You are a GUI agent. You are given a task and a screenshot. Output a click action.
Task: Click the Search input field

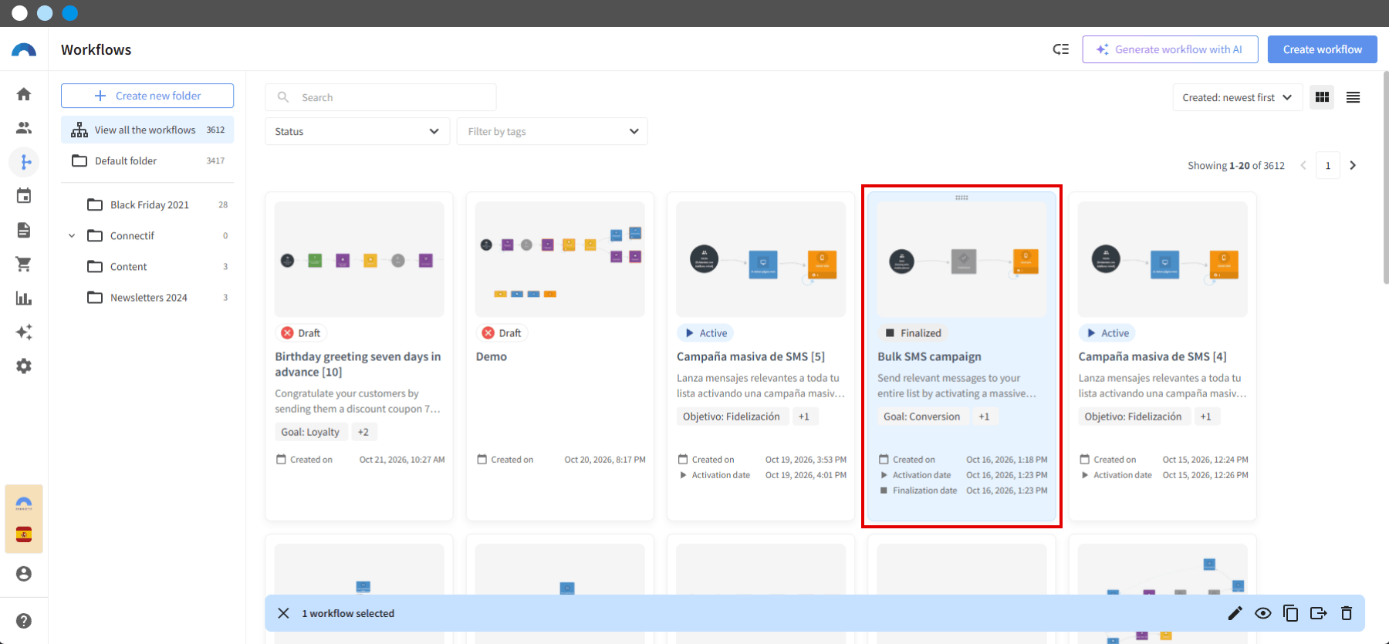[380, 97]
